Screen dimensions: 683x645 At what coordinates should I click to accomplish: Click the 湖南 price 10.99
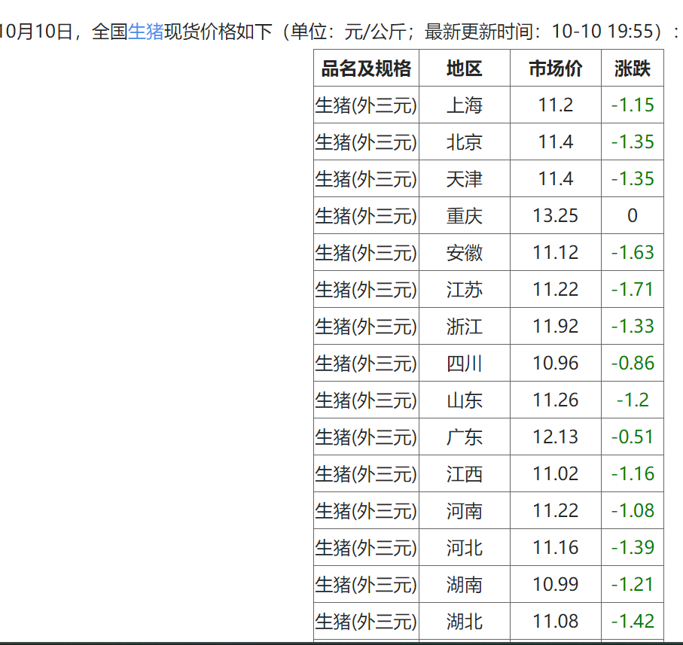point(556,585)
